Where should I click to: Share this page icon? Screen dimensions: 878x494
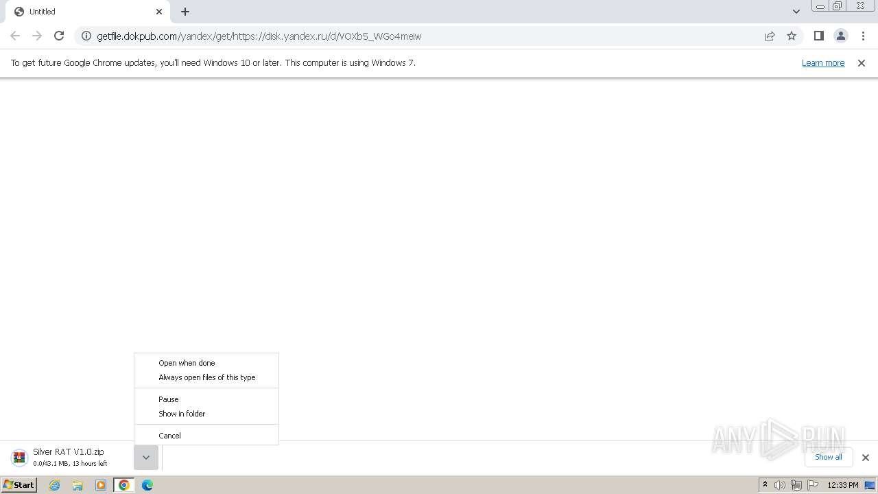(770, 36)
